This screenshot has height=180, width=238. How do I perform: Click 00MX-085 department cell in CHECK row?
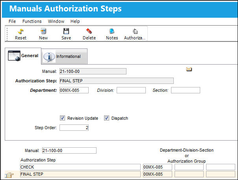[x=158, y=167]
